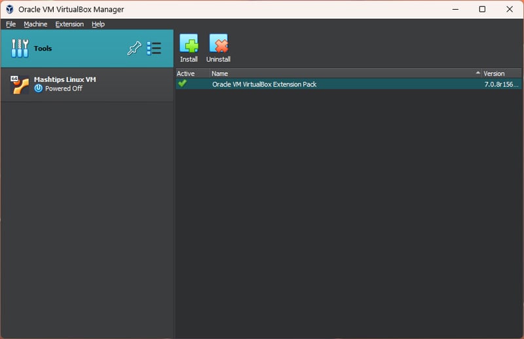Screen dimensions: 524x339
Task: Select the Tools wrench-and-screwdriver icon
Action: tap(20, 49)
